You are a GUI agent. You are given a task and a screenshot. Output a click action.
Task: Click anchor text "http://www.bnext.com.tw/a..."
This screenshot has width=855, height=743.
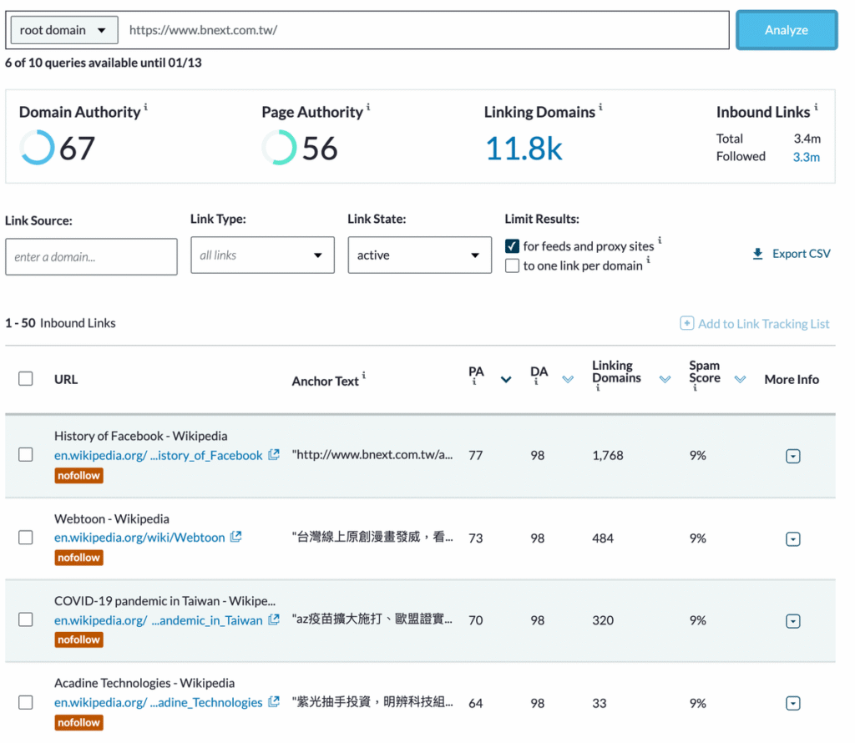coord(372,455)
